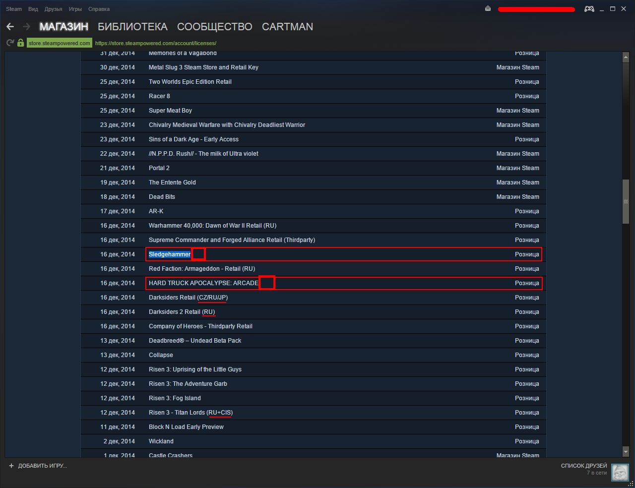
Task: Click the Collapse license entry
Action: [161, 355]
